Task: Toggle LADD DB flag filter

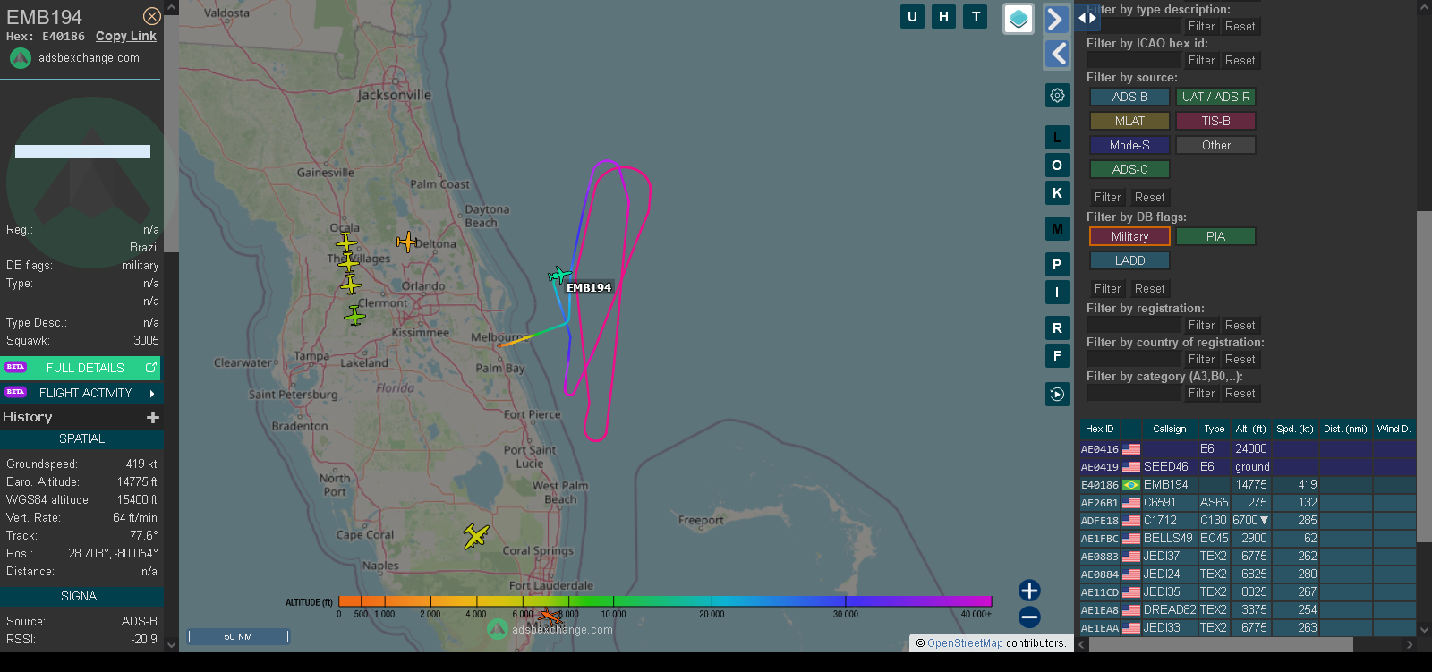Action: [x=1129, y=260]
